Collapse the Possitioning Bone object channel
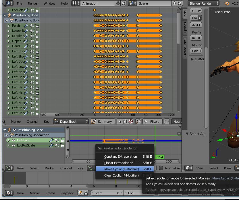 coord(5,15)
